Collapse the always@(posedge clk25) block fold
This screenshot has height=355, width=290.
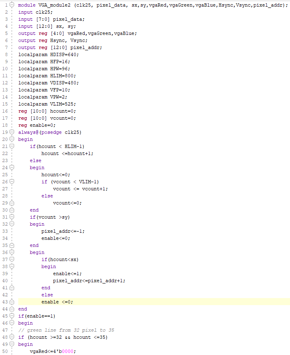(12, 132)
